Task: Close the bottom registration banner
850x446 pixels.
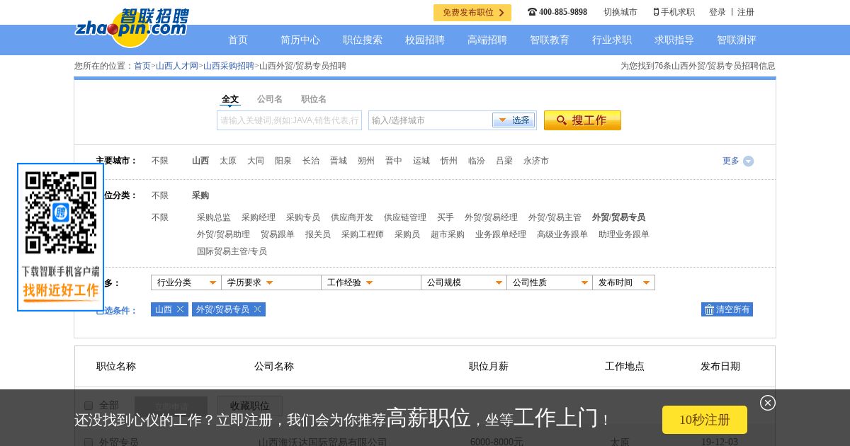Action: tap(767, 403)
